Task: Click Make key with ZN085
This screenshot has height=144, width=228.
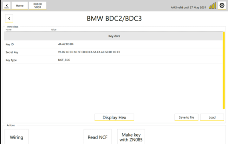Action: (x=131, y=137)
